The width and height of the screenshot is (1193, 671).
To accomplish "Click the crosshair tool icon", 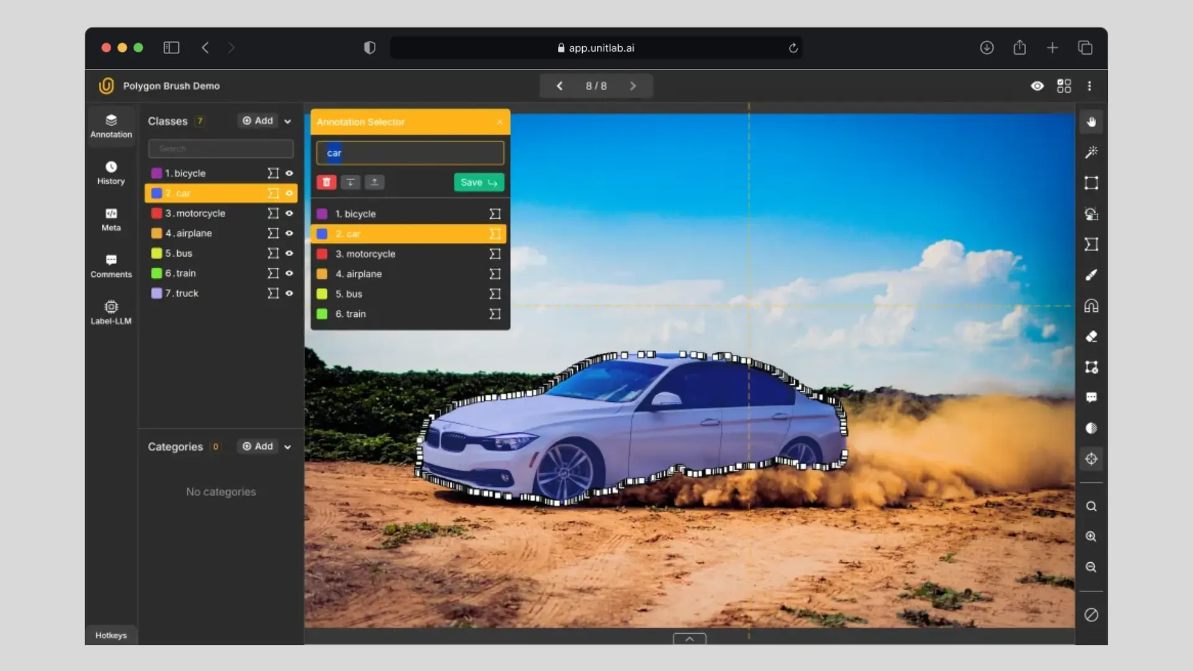I will 1091,459.
